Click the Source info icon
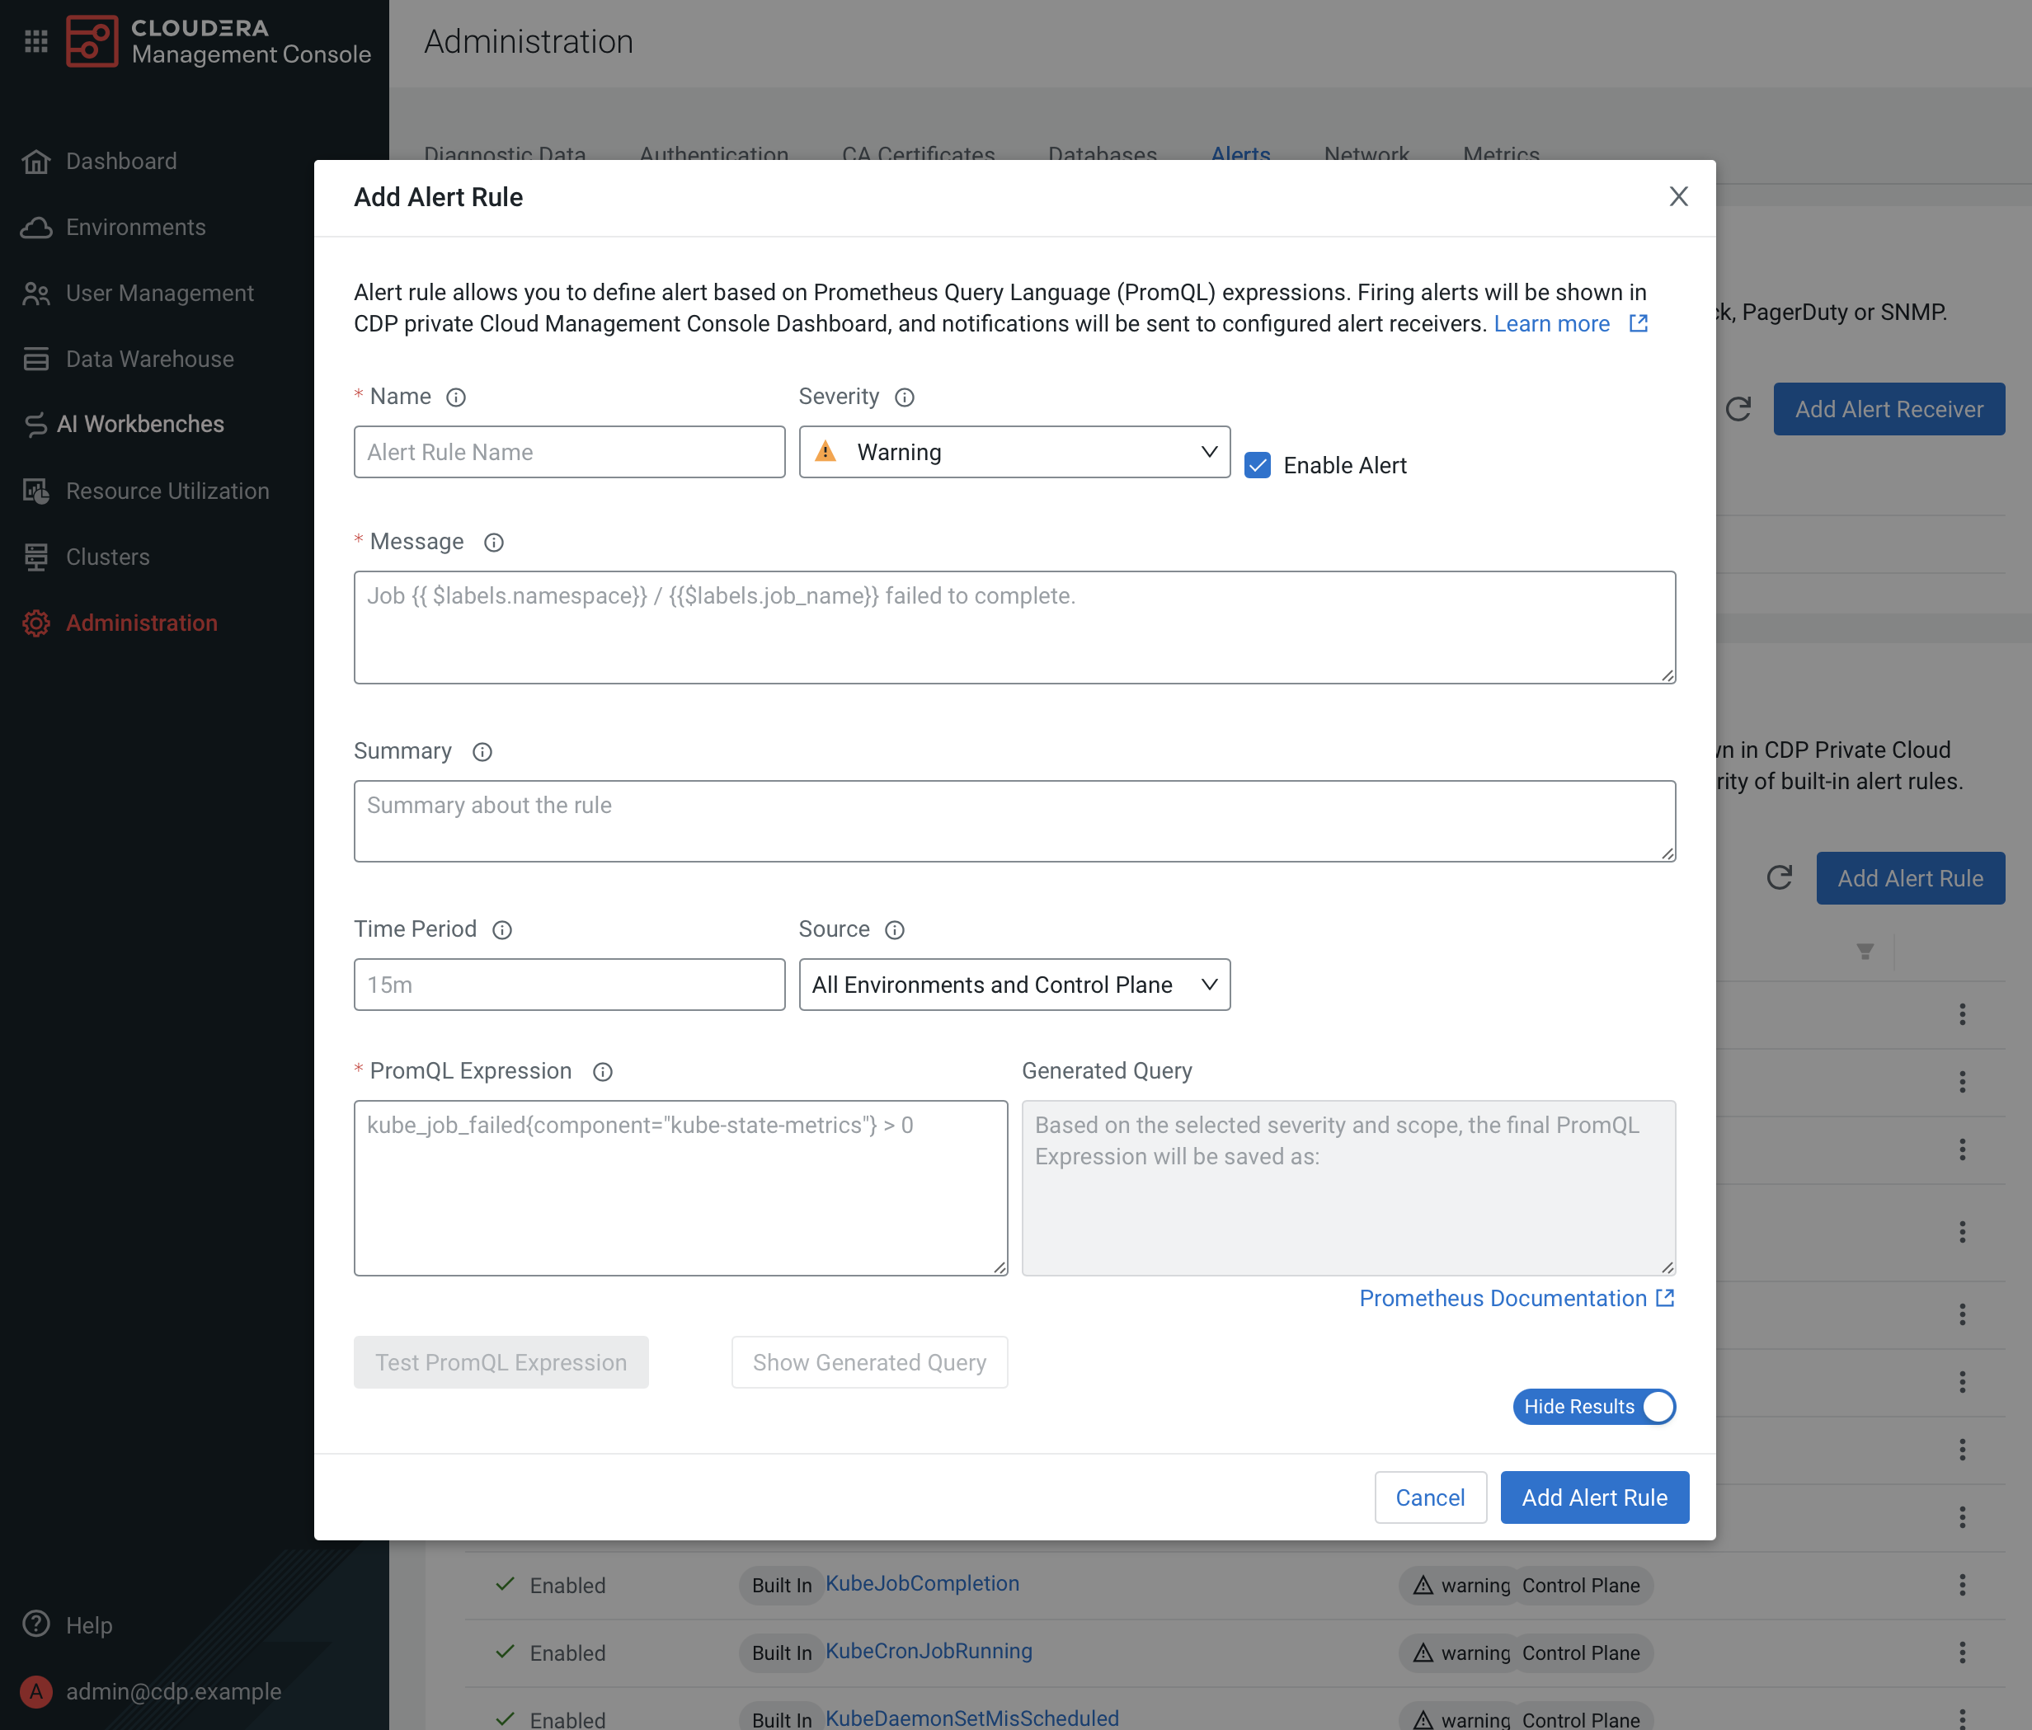2032x1730 pixels. pos(895,929)
